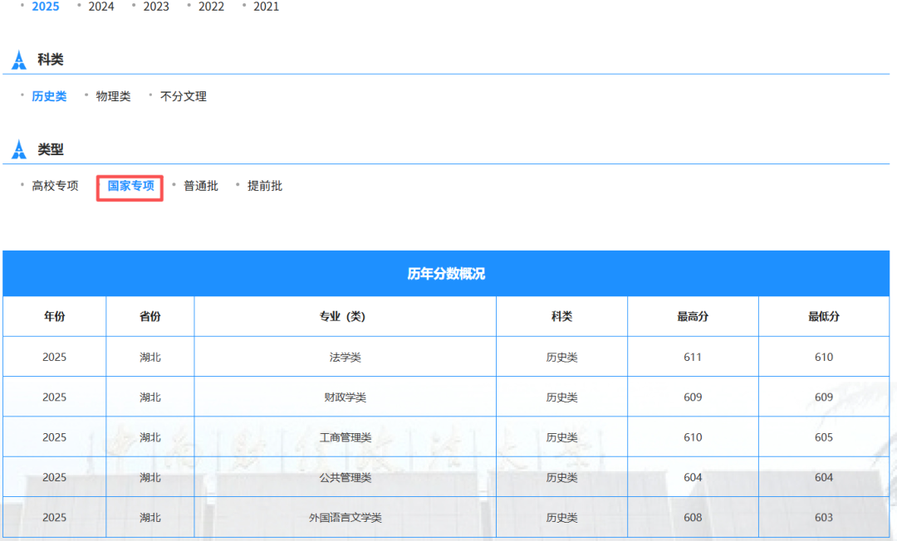Click the 外国语言文学类 major row

(x=446, y=517)
